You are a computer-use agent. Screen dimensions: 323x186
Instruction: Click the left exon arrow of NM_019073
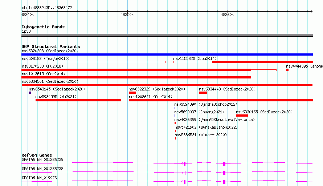click(x=184, y=182)
